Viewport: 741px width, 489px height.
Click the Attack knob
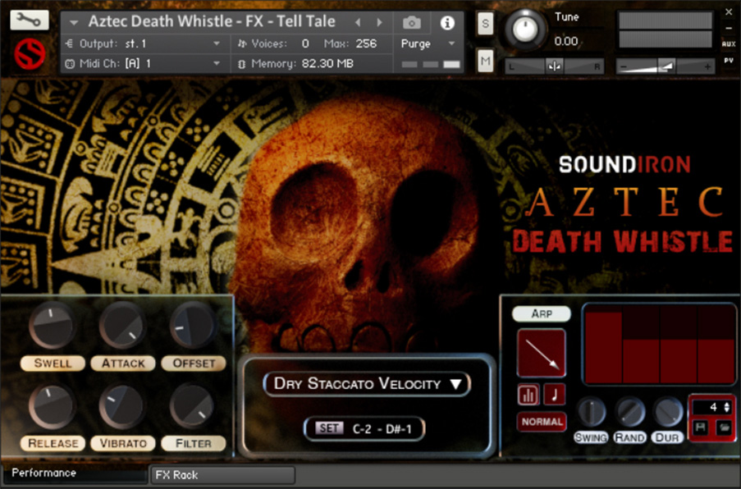pyautogui.click(x=122, y=326)
